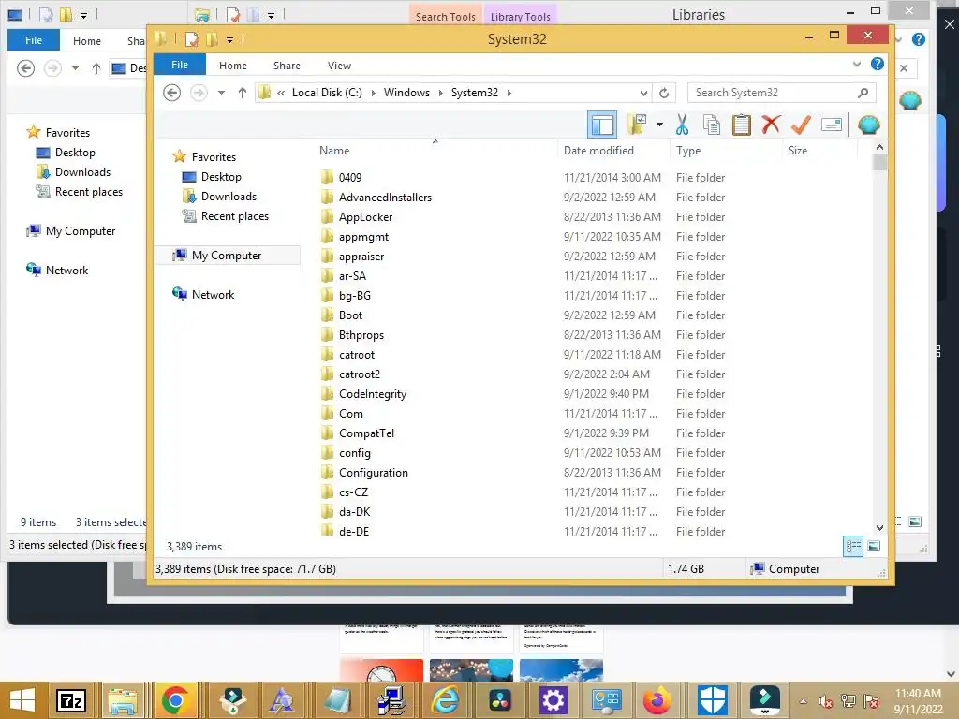Click the muted volume tray icon
The height and width of the screenshot is (719, 959).
pos(826,702)
